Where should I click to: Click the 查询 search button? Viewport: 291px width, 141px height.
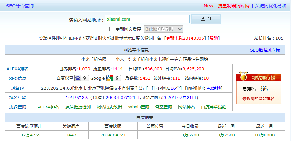206,19
